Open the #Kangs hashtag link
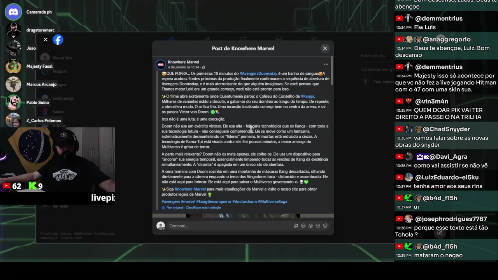The height and width of the screenshot is (280, 498). 307,96
